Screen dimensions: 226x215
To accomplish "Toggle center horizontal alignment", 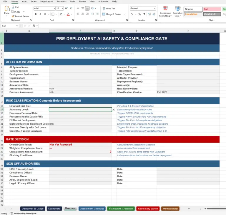I will coord(83,14).
